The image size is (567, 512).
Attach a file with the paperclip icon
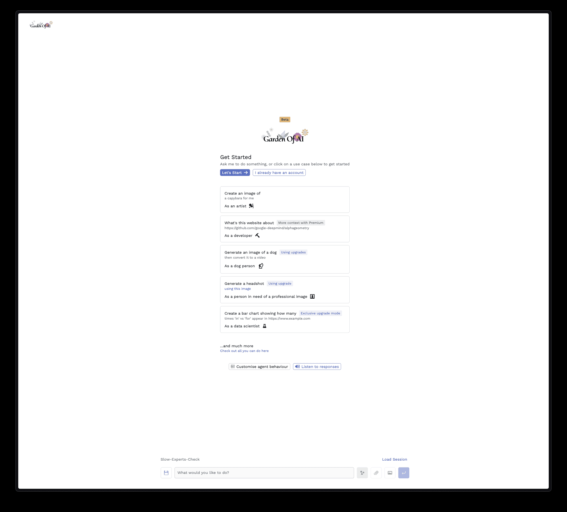pyautogui.click(x=376, y=473)
